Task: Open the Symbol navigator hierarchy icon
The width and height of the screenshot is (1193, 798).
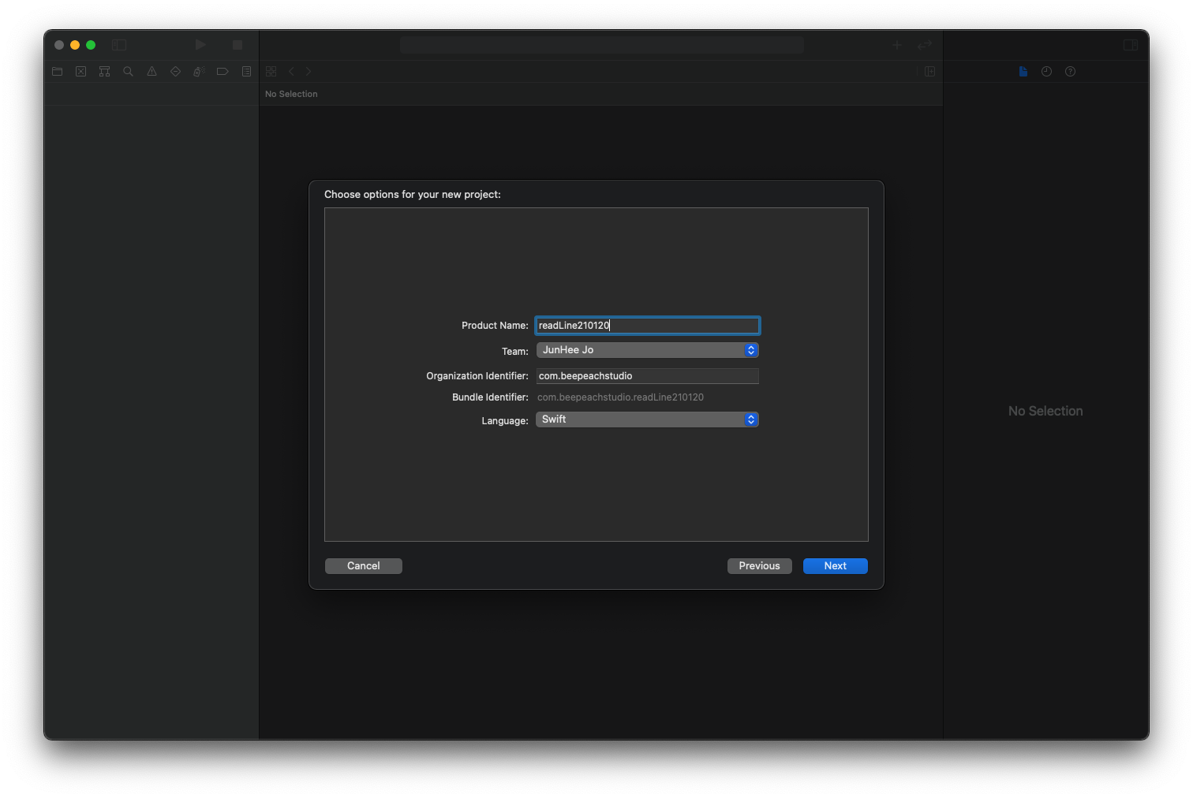Action: pos(104,71)
